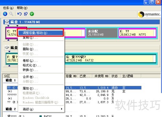
Task: Click the 已使... column header
Action: (x=85, y=76)
